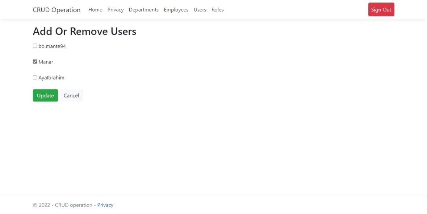Viewport: 427px width, 214px height.
Task: Open the Employees section
Action: point(176,10)
